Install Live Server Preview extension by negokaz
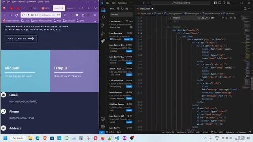Screen dimensions: 253x142 [129, 51]
